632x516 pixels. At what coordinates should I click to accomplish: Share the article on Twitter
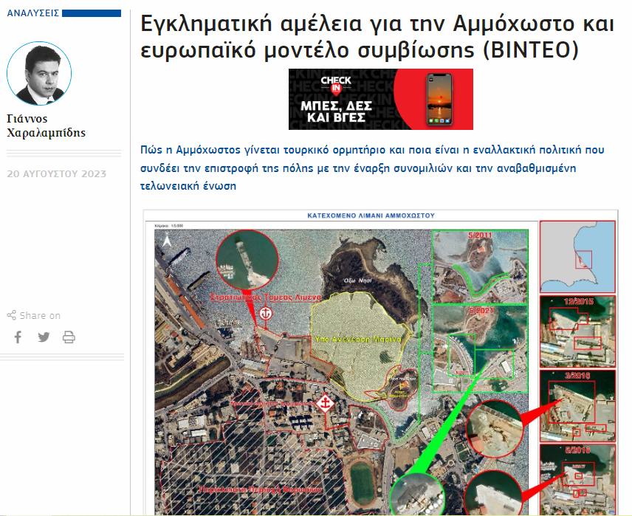44,337
